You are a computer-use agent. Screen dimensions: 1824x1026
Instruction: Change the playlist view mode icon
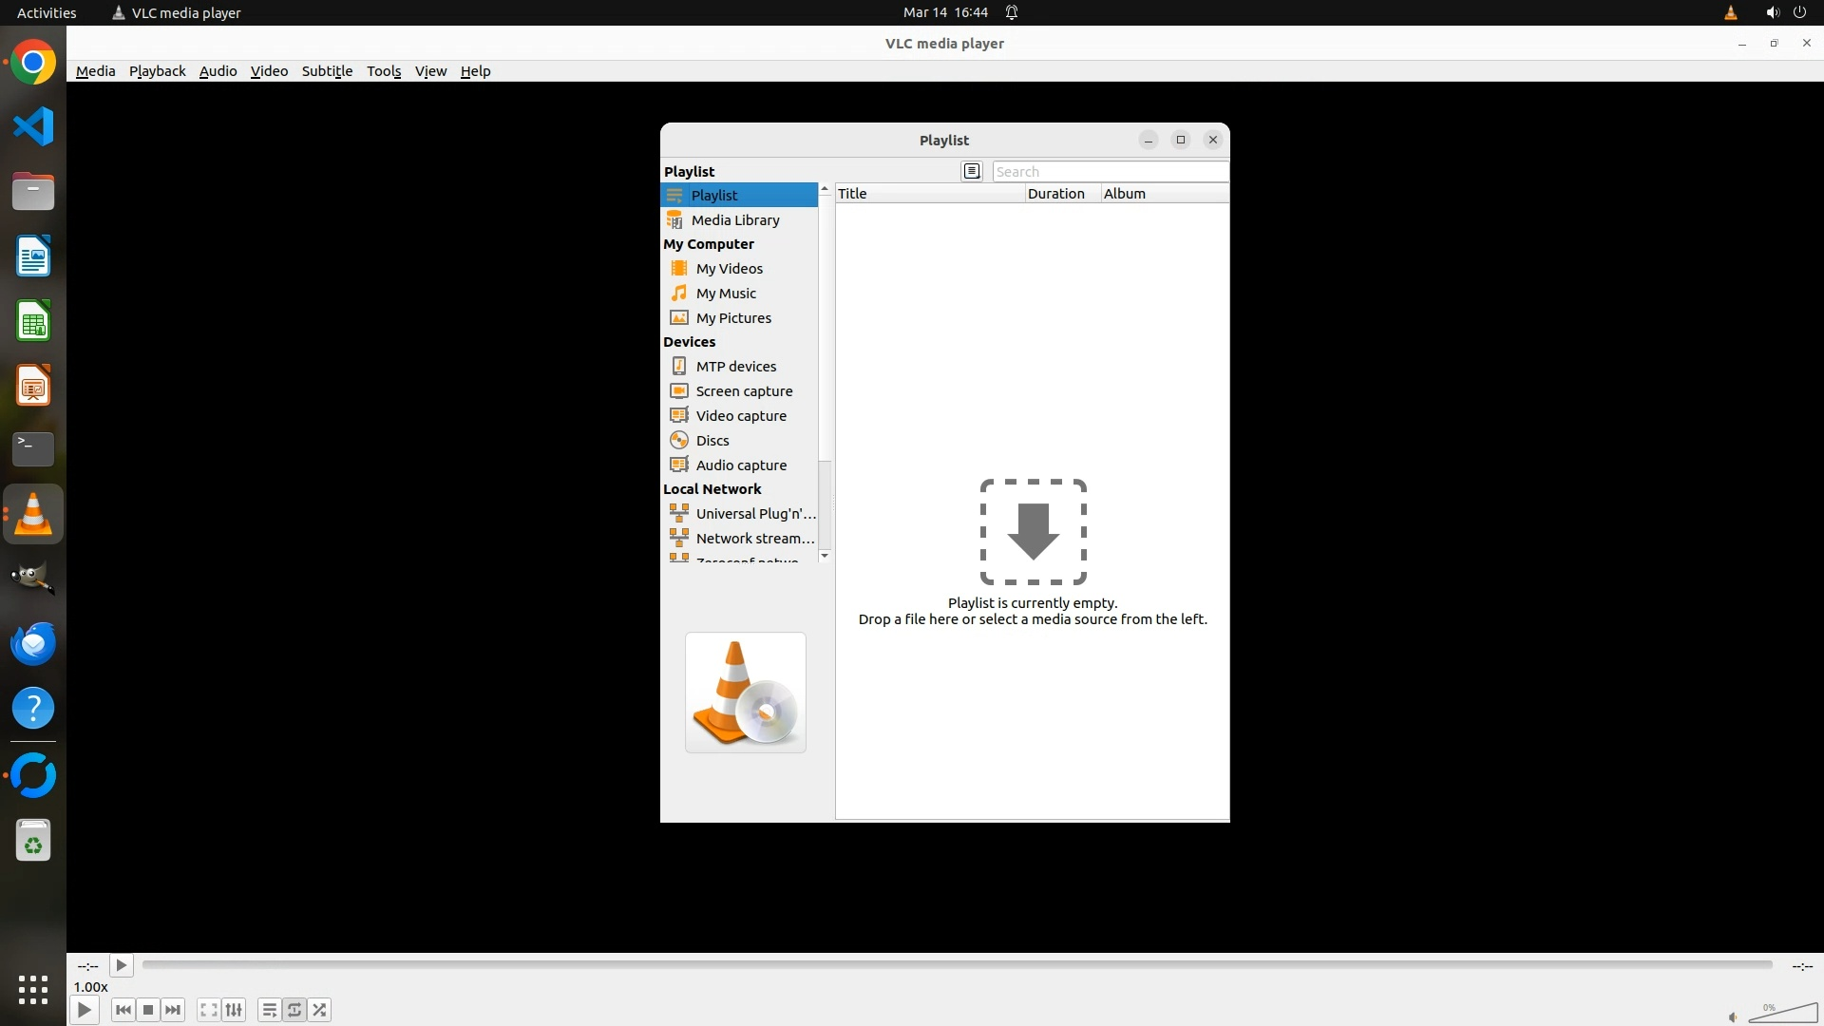(x=971, y=171)
